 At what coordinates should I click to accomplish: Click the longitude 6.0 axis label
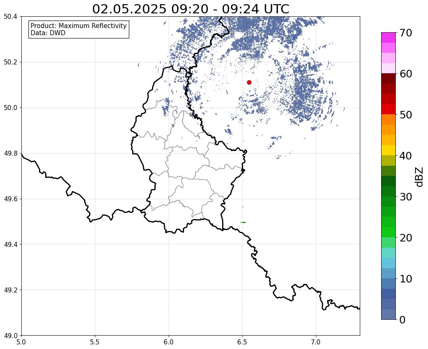(x=169, y=342)
